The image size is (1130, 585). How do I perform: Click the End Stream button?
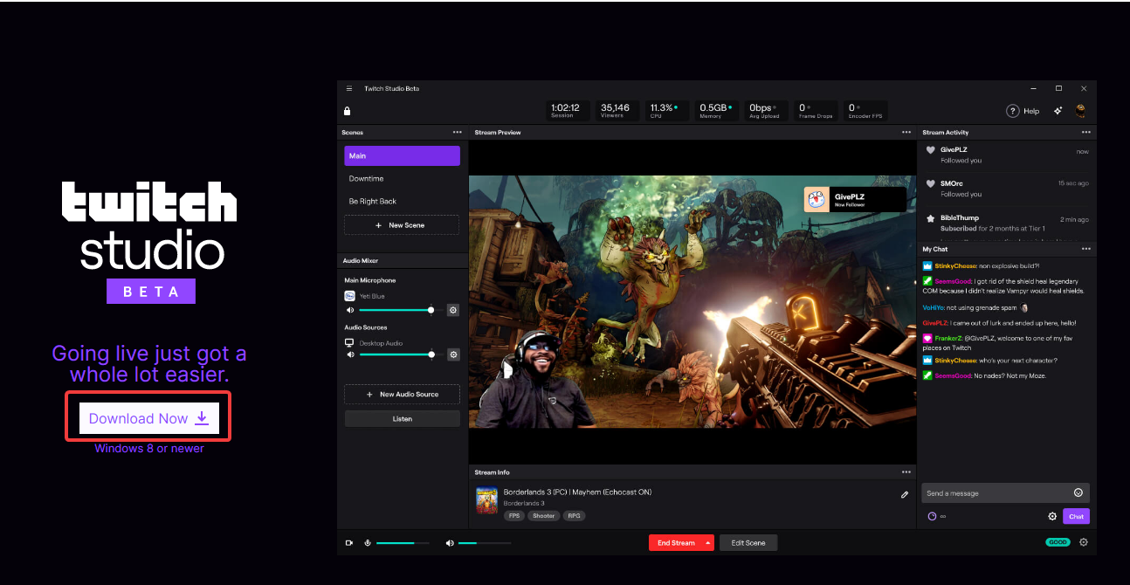[x=676, y=543]
